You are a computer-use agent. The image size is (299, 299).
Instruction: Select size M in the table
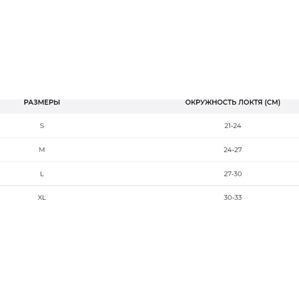[x=42, y=149]
